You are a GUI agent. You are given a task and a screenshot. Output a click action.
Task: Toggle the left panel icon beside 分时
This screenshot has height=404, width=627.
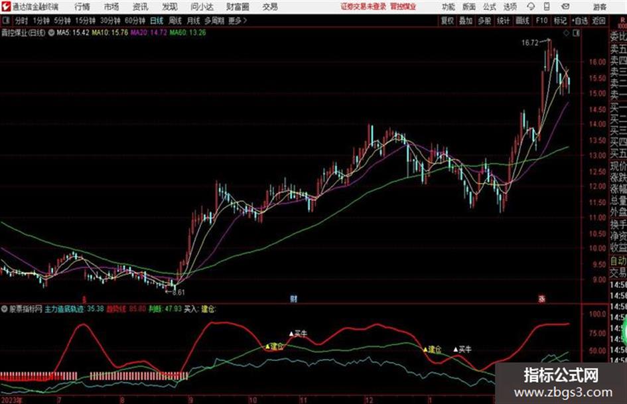[x=6, y=21]
